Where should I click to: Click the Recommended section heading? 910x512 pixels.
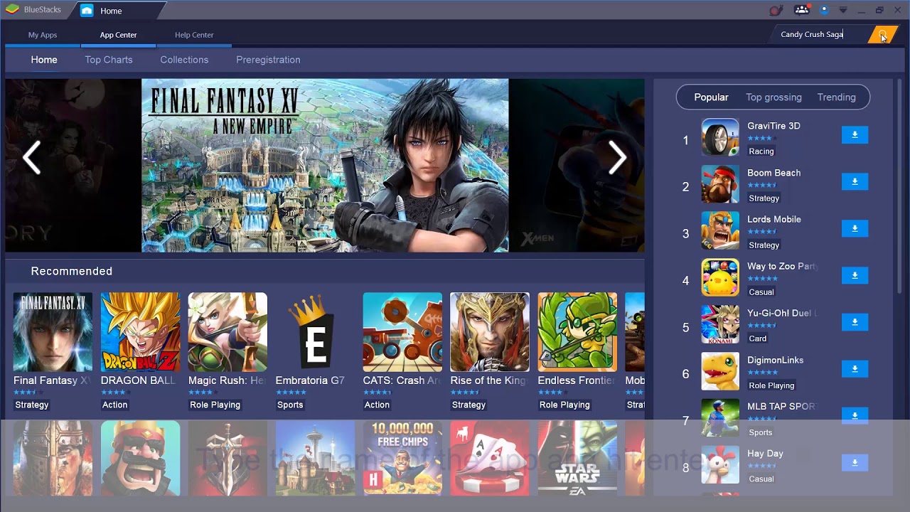pos(71,271)
